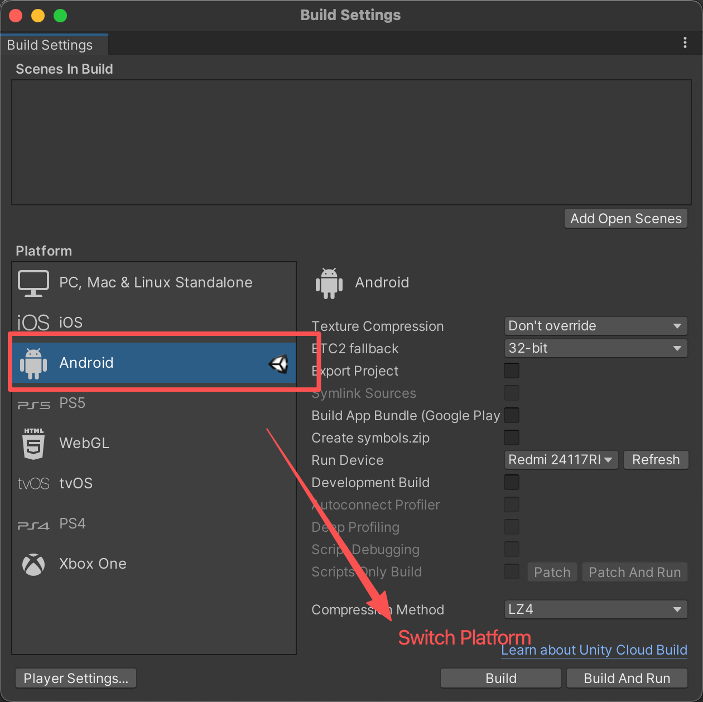
Task: Select the PS4 platform label
Action: click(73, 524)
